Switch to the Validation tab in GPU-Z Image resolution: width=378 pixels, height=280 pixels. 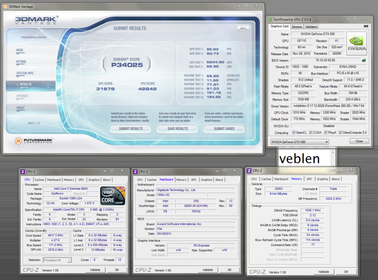point(311,27)
